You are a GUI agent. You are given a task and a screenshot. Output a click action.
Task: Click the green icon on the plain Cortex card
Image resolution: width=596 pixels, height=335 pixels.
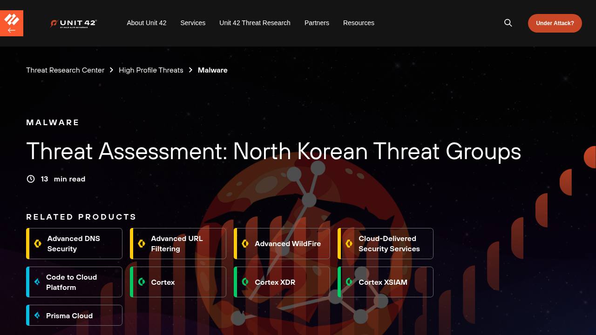tap(142, 282)
